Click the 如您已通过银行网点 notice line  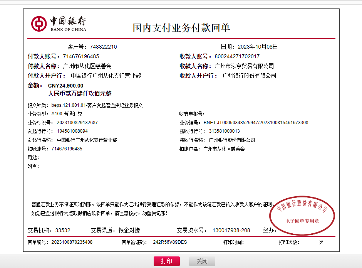99,213
